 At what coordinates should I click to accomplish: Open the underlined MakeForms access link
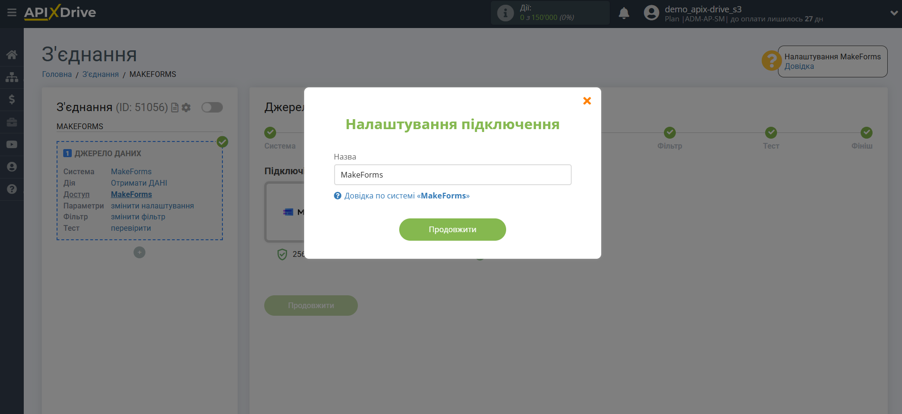tap(131, 194)
